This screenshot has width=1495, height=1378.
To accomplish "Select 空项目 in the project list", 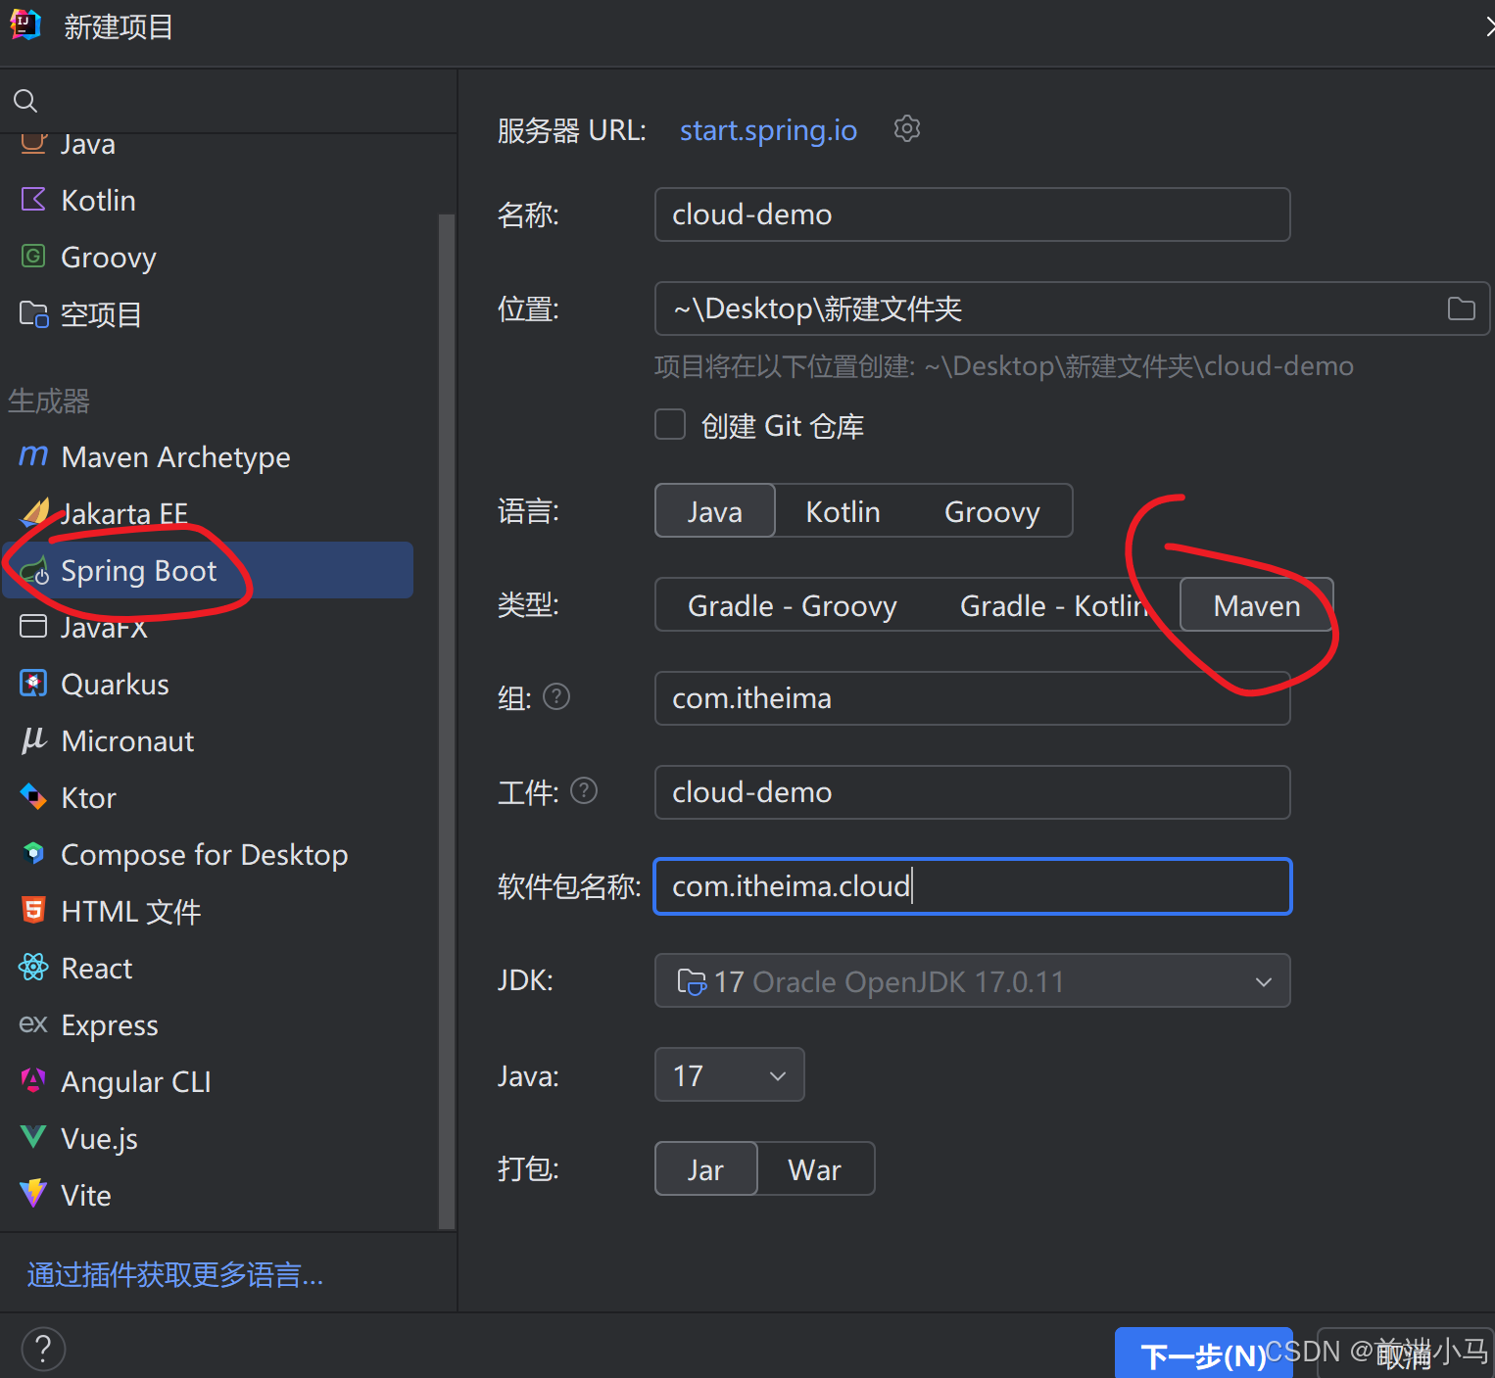I will coord(208,313).
